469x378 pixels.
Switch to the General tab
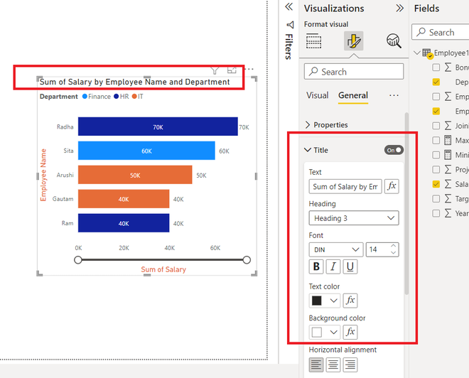tap(353, 95)
